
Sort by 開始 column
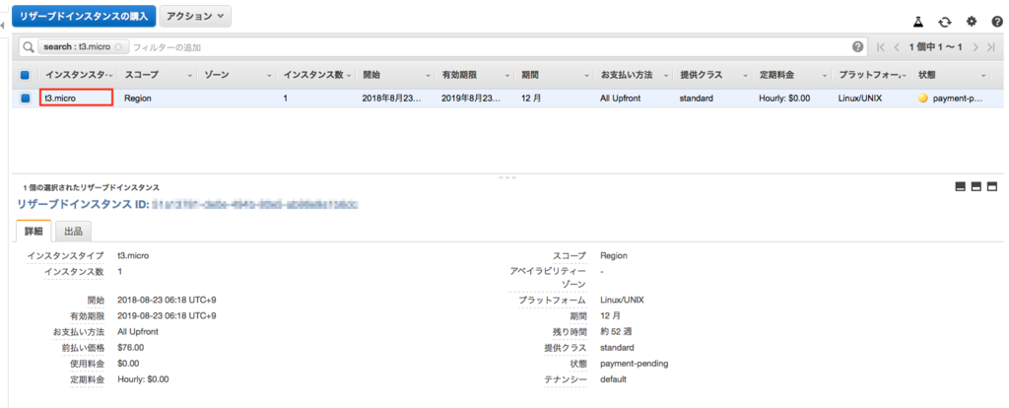tap(396, 75)
